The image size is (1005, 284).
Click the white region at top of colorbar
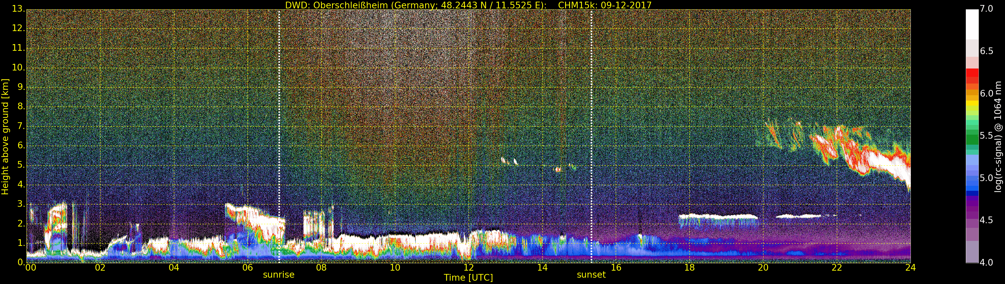click(972, 23)
